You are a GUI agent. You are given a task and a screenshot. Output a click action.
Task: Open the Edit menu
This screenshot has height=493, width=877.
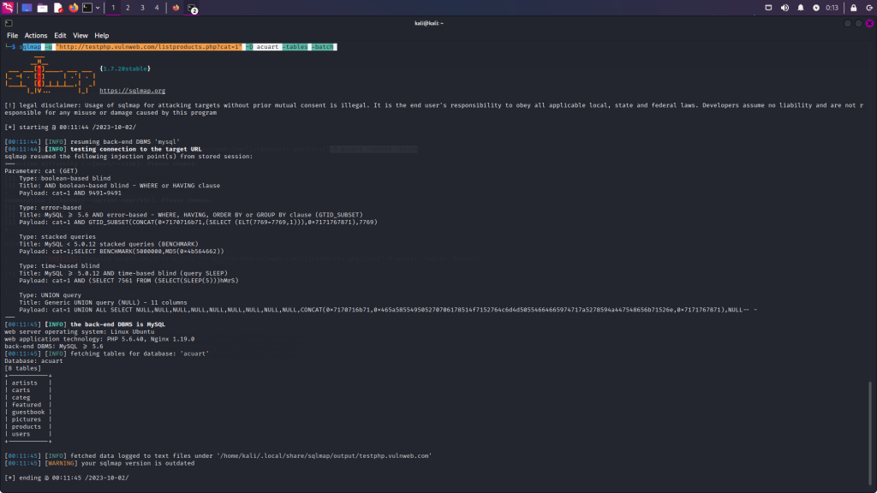60,35
